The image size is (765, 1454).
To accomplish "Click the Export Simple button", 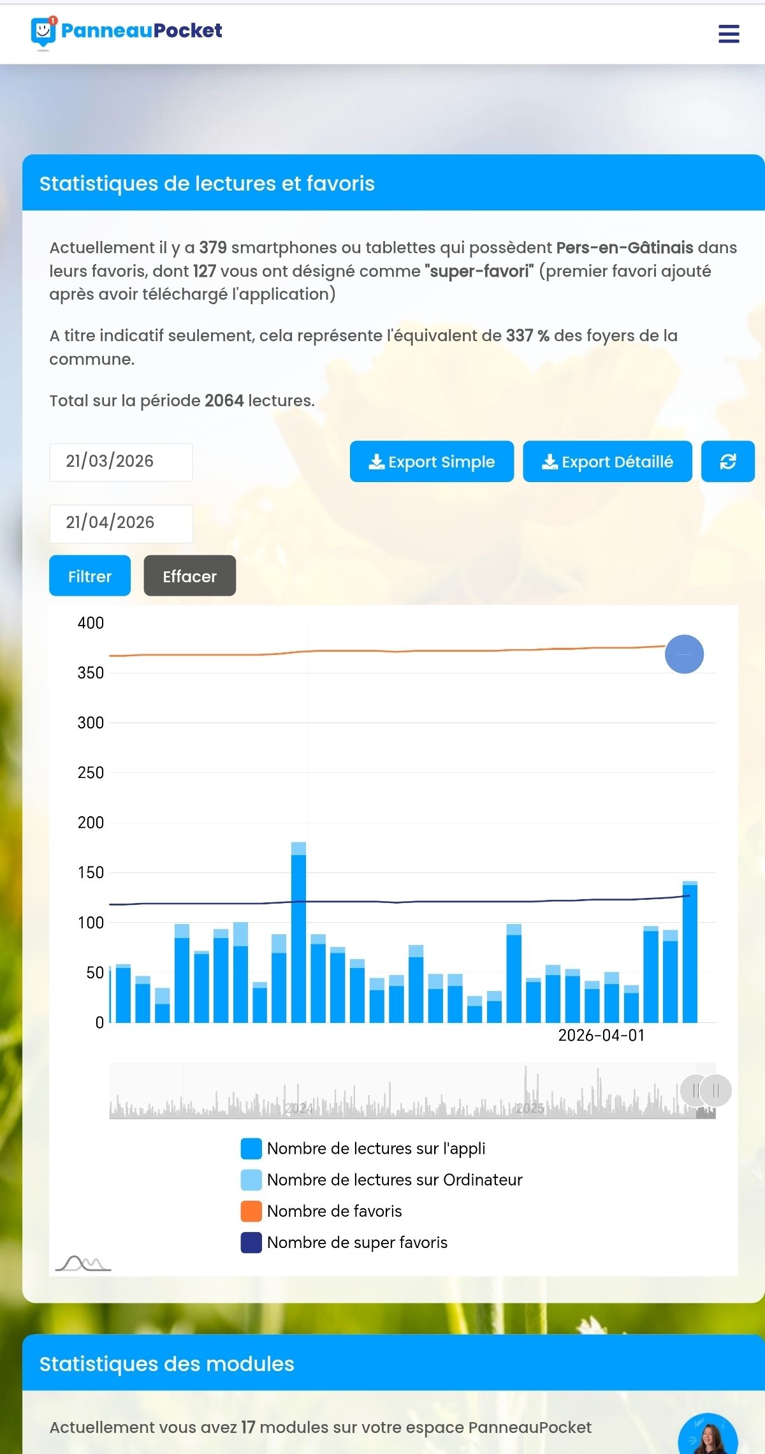I will coord(432,462).
